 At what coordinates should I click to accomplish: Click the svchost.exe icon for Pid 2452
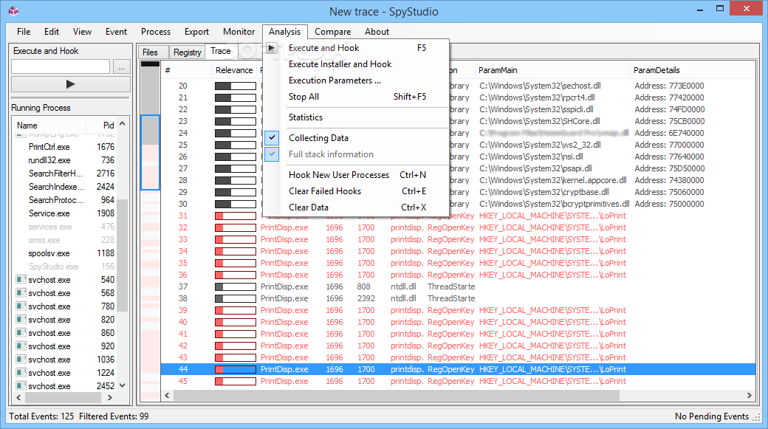click(x=21, y=386)
